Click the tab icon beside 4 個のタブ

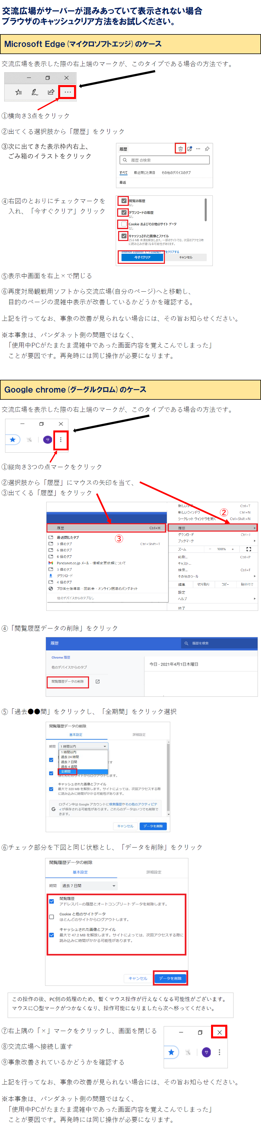[x=51, y=582]
